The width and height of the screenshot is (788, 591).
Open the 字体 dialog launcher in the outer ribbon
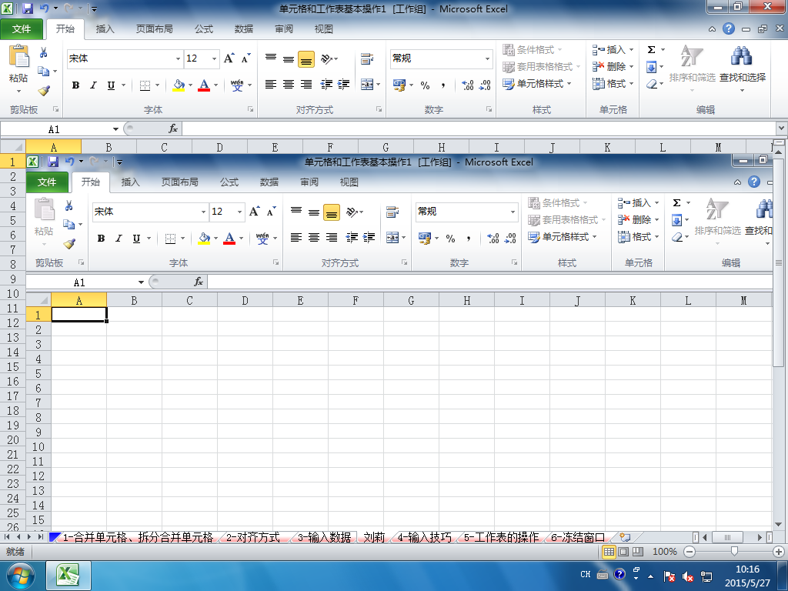[250, 109]
